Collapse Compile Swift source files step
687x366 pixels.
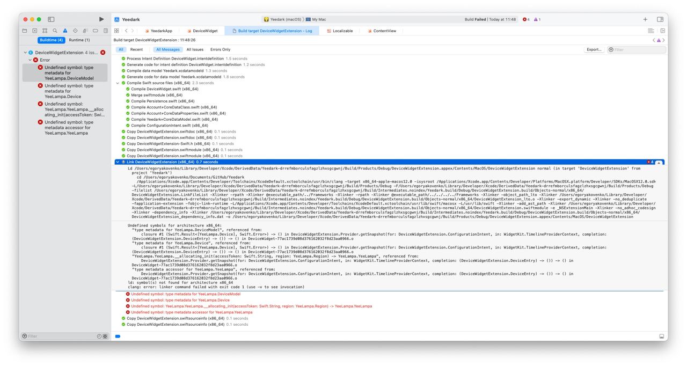coord(118,83)
